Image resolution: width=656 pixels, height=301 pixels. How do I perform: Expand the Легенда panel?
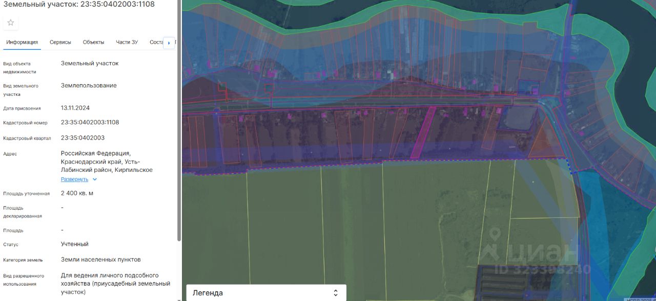[266, 293]
